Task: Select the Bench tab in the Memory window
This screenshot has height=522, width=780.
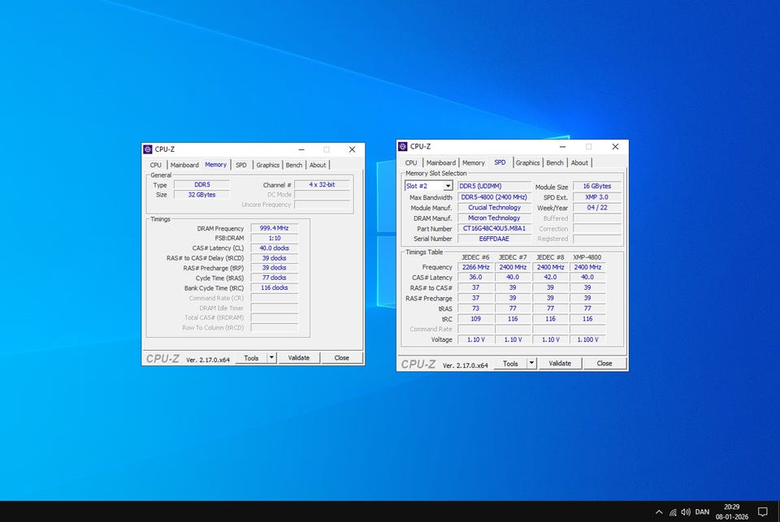Action: coord(294,165)
